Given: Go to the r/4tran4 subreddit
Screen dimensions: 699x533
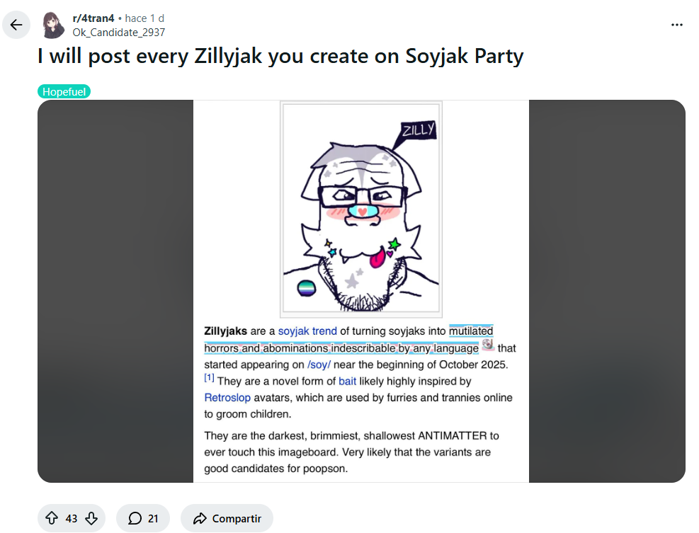Looking at the screenshot, I should [x=93, y=18].
